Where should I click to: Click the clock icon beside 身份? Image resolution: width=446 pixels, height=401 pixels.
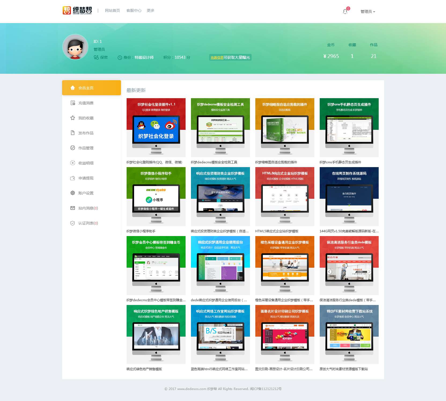tap(120, 57)
